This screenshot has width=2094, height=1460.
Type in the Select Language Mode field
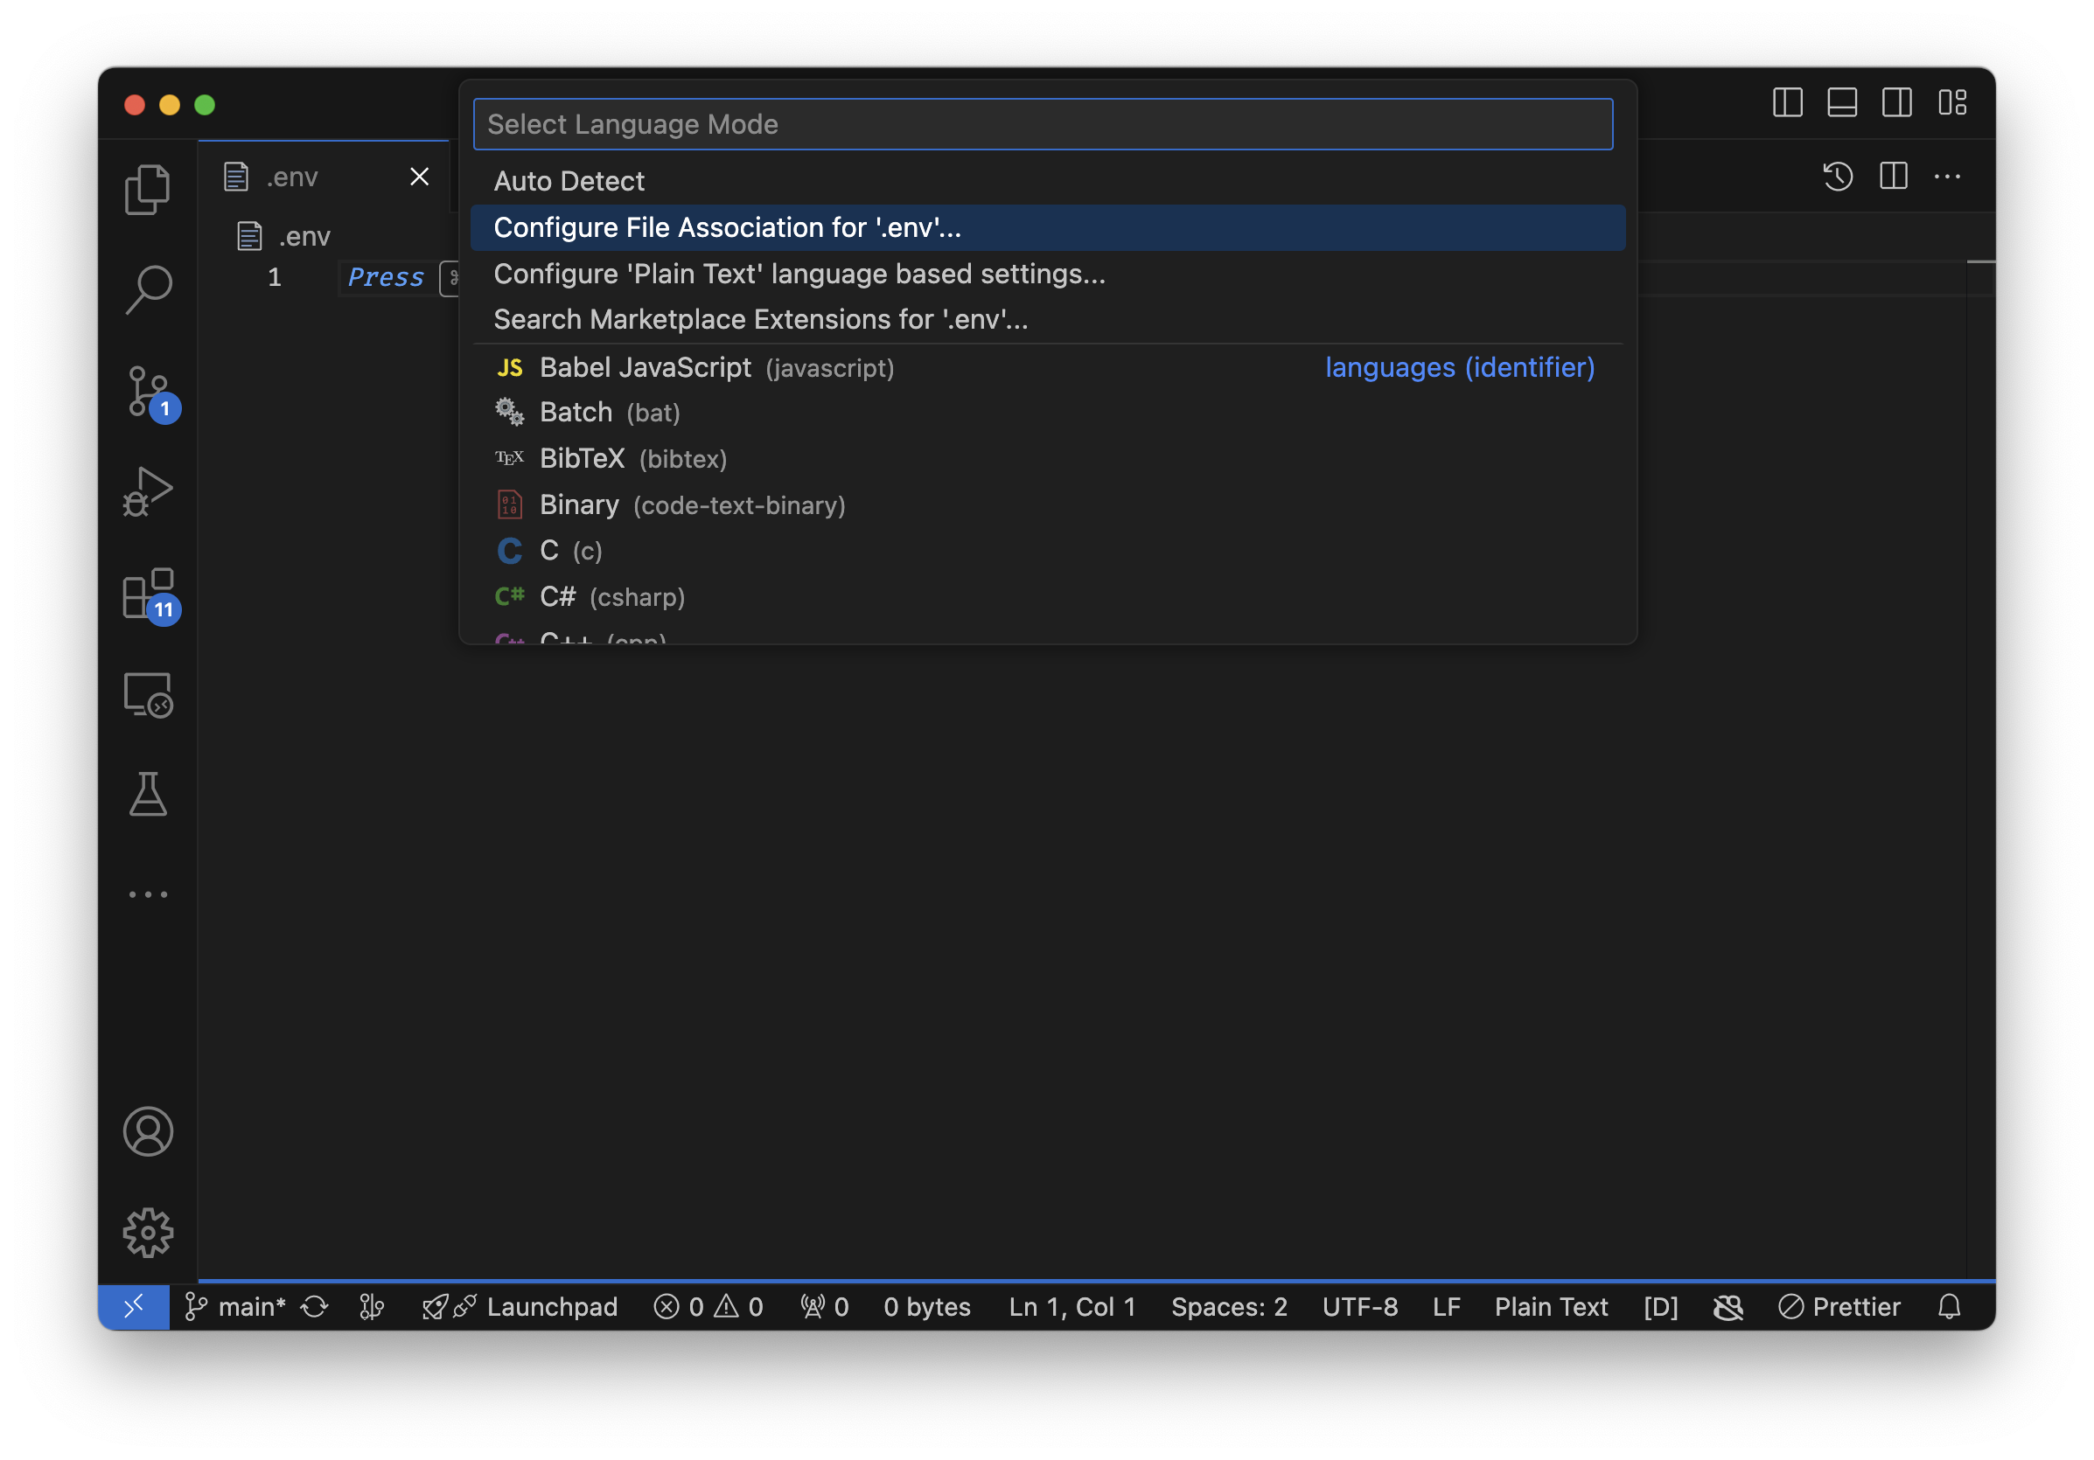click(x=1044, y=123)
